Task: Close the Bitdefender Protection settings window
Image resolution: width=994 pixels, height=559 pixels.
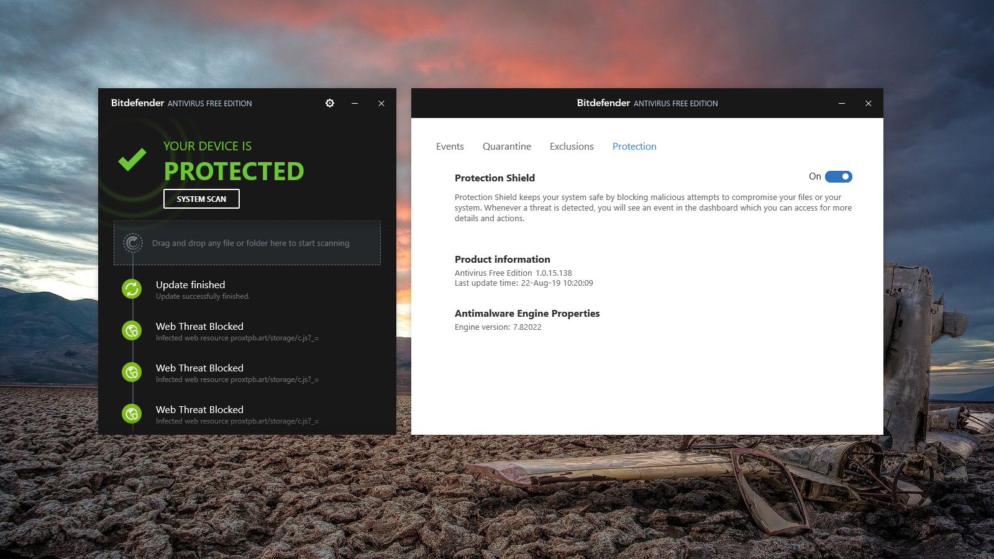Action: pos(869,103)
